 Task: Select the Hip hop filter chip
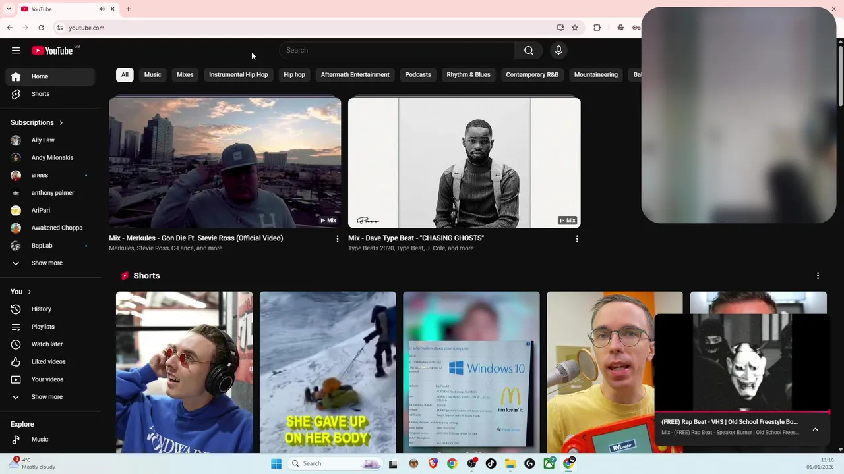tap(294, 75)
